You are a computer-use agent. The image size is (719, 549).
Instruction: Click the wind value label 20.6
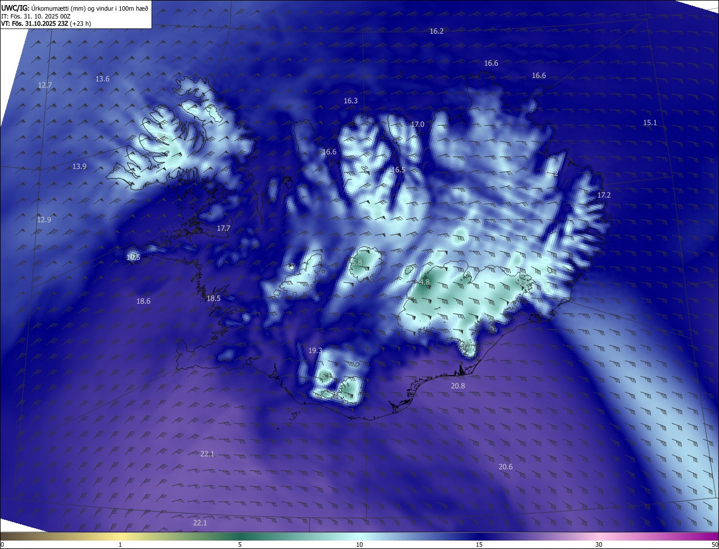click(506, 467)
